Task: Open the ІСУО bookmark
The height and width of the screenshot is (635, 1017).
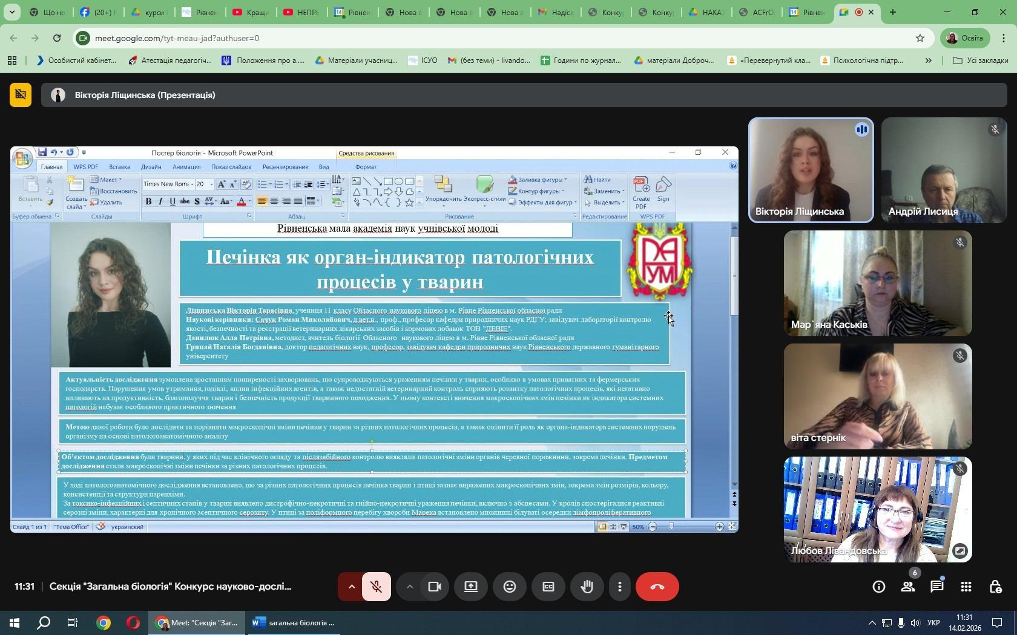Action: coord(423,60)
